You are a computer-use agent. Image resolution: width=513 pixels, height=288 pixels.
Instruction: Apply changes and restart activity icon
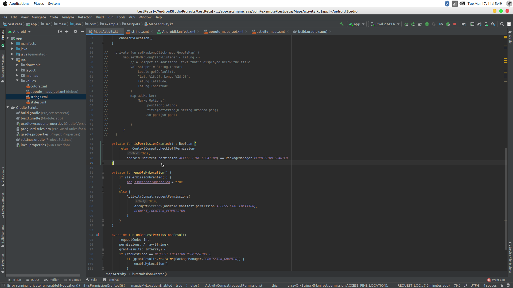pyautogui.click(x=413, y=24)
